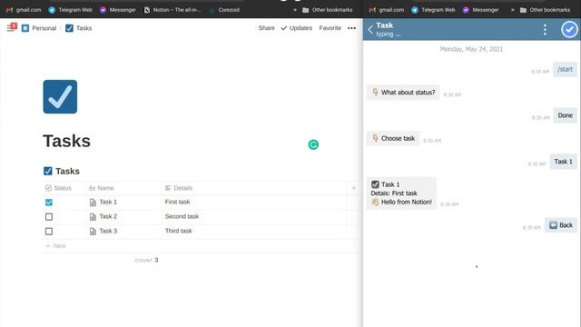This screenshot has height=327, width=581.
Task: Open the three-dots page menu in Notion
Action: (351, 28)
